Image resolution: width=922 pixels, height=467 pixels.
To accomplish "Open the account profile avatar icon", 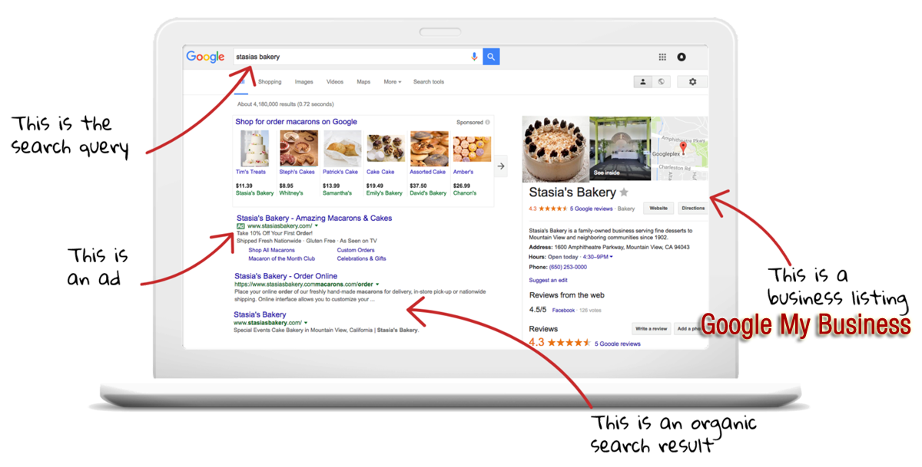I will click(682, 57).
